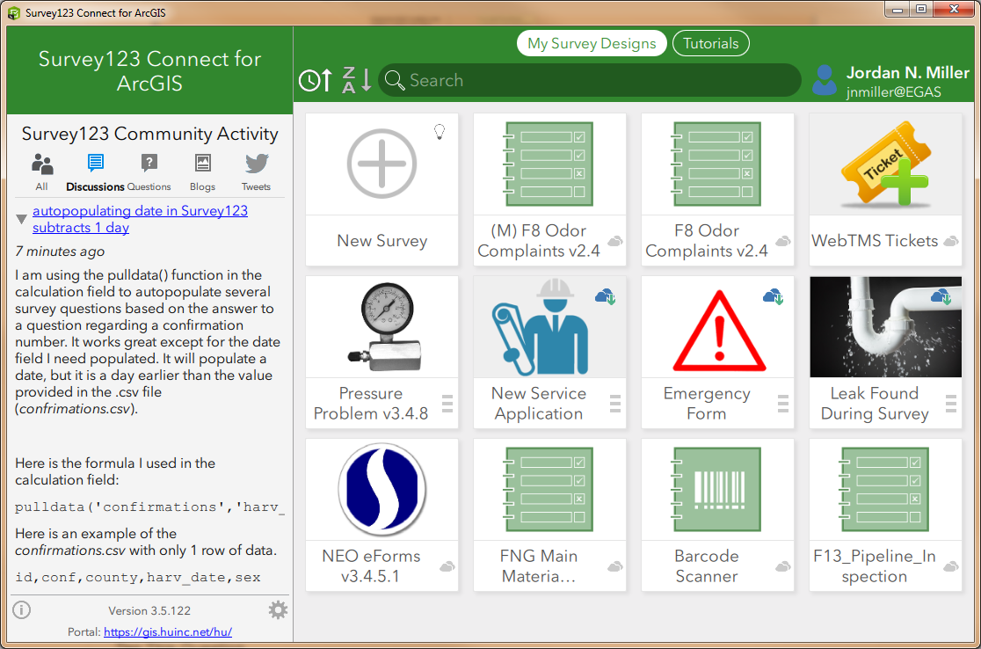The width and height of the screenshot is (981, 649).
Task: Open the info icon beside the version
Action: click(21, 609)
